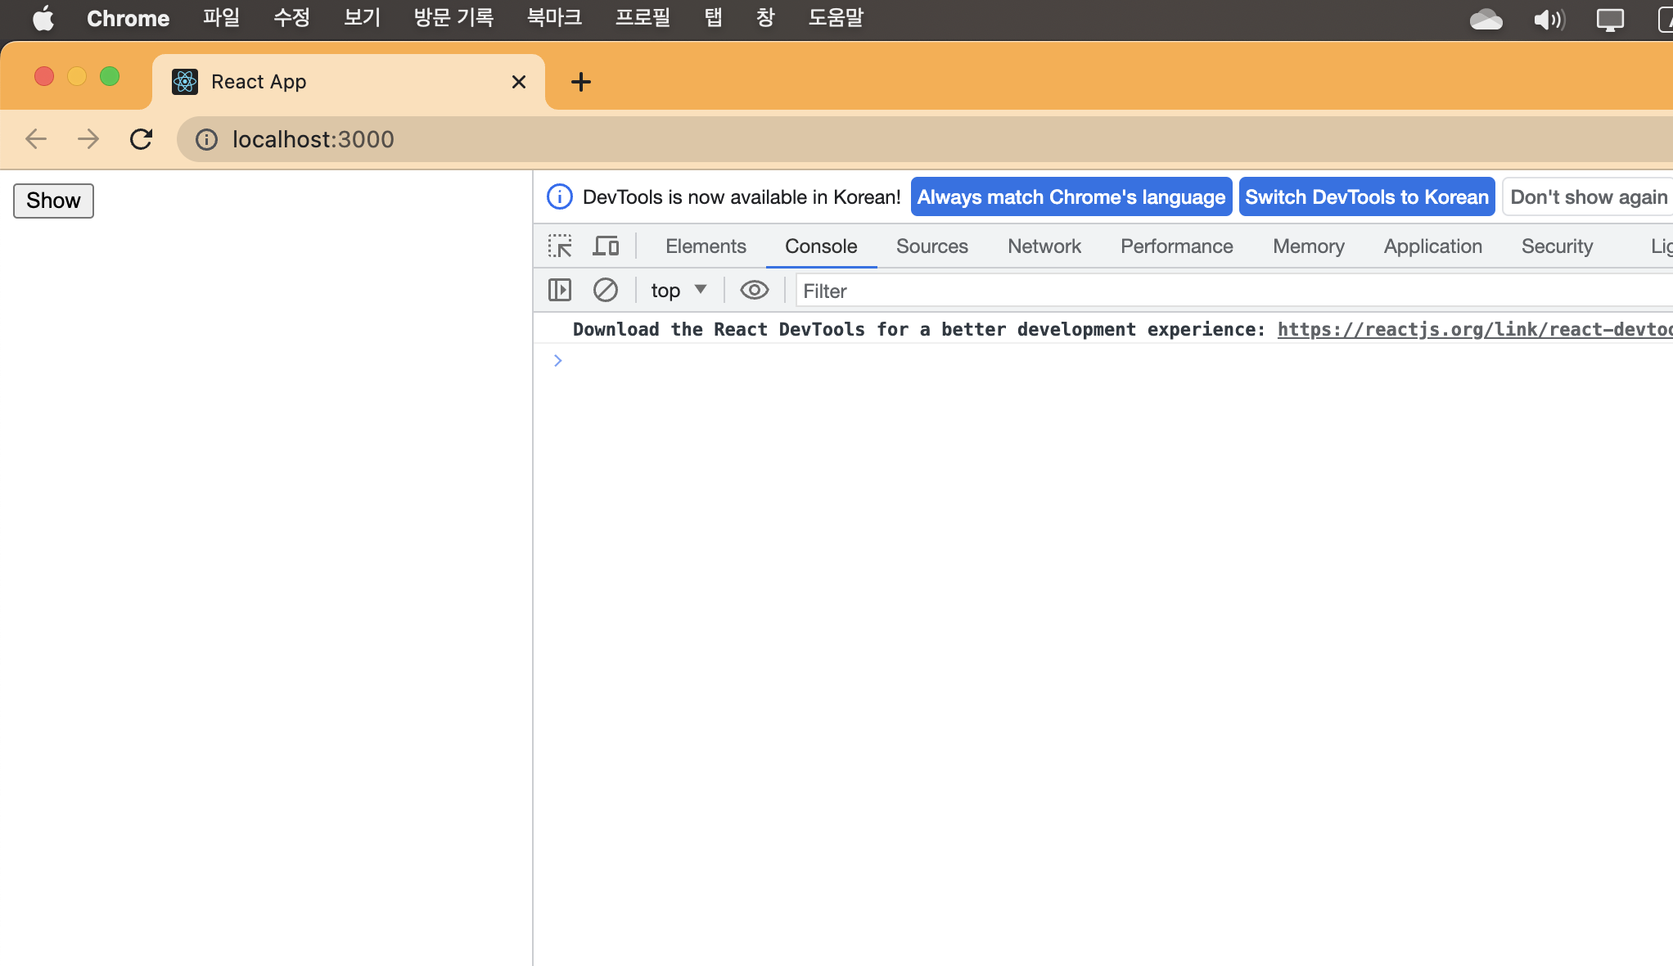Click the console Filter input field
The width and height of the screenshot is (1673, 966).
(1228, 291)
